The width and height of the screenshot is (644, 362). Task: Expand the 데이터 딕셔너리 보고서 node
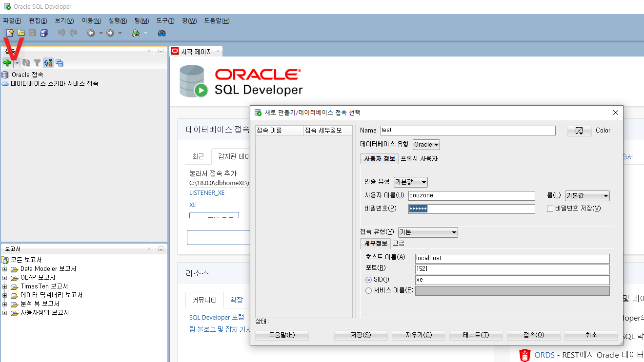(x=4, y=295)
